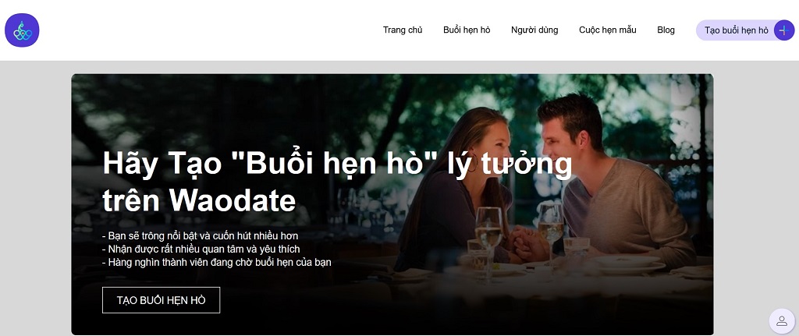Image resolution: width=799 pixels, height=336 pixels.
Task: Open the user profile floating icon
Action: pos(782,321)
